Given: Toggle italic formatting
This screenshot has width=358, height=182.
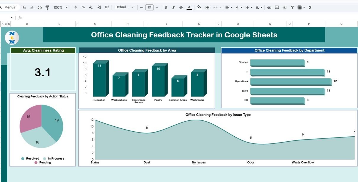Looking at the screenshot, I should [x=173, y=7].
